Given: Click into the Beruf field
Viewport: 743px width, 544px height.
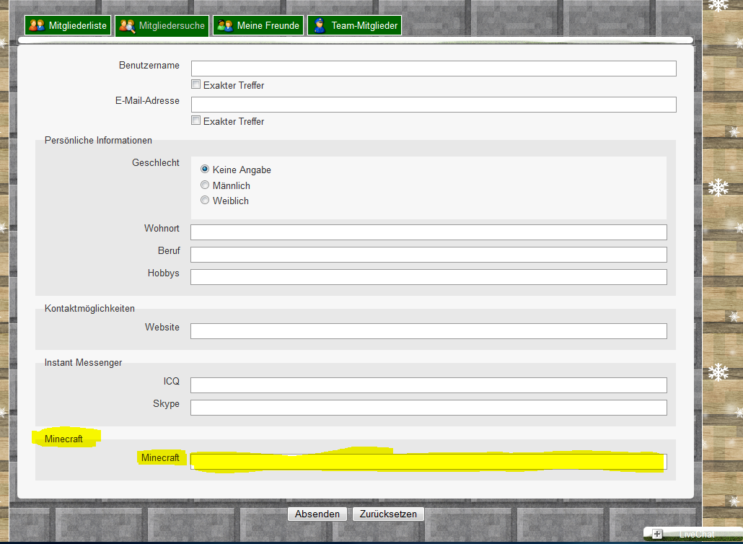Looking at the screenshot, I should click(x=428, y=255).
